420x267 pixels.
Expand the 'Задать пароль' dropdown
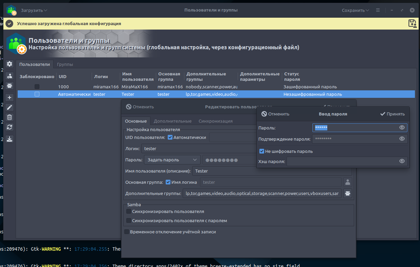tap(172, 160)
